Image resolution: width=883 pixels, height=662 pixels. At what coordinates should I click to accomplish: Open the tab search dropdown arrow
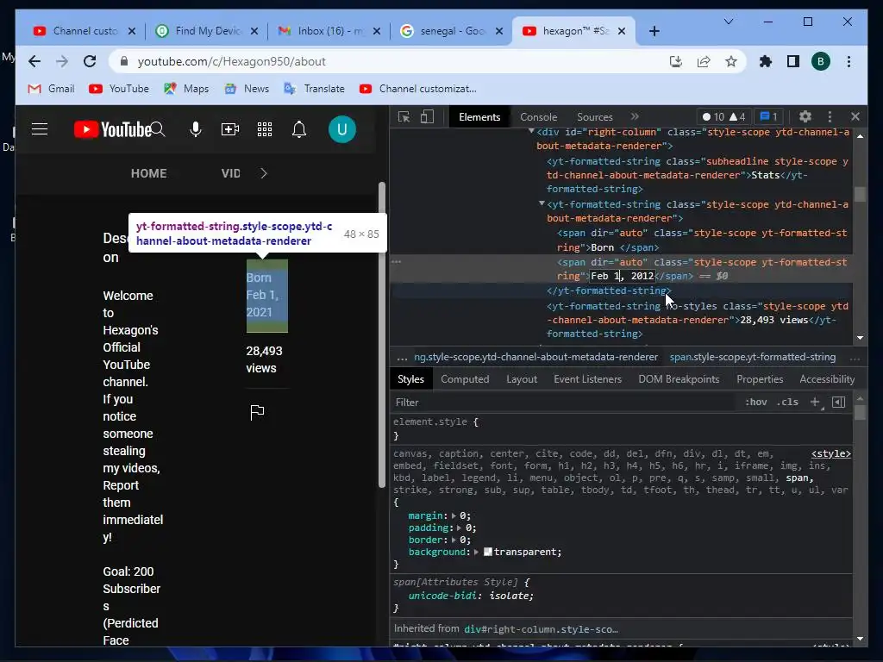tap(729, 22)
